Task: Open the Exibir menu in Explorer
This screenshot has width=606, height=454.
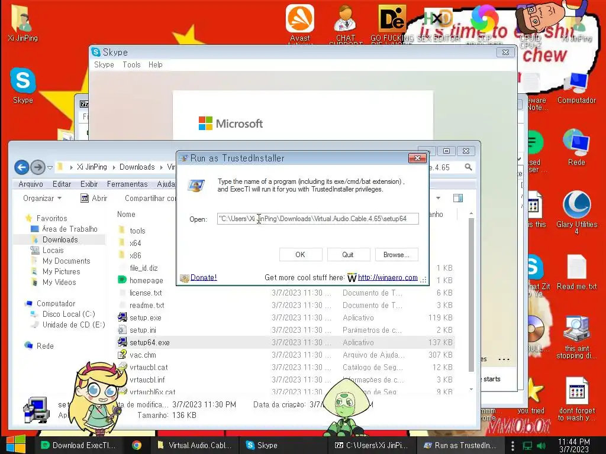Action: tap(89, 184)
